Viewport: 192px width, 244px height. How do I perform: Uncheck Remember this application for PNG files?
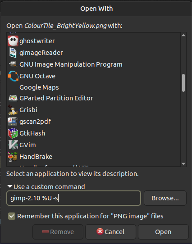(x=12, y=216)
